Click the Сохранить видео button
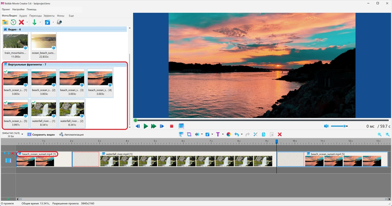 (41, 134)
